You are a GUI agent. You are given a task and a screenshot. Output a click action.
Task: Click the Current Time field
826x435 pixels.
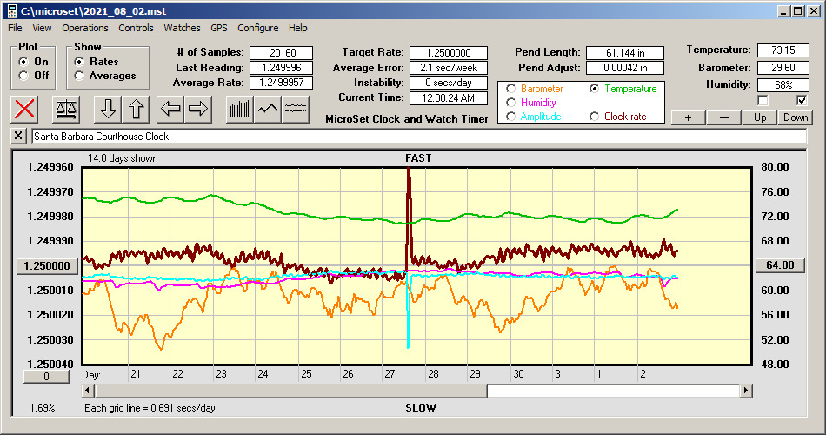coord(449,97)
